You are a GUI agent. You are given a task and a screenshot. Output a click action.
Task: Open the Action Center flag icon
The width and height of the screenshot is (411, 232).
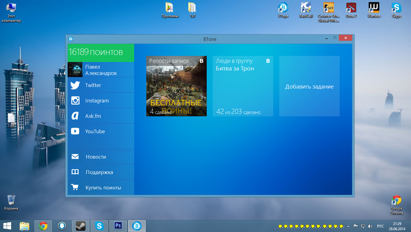coord(356,226)
